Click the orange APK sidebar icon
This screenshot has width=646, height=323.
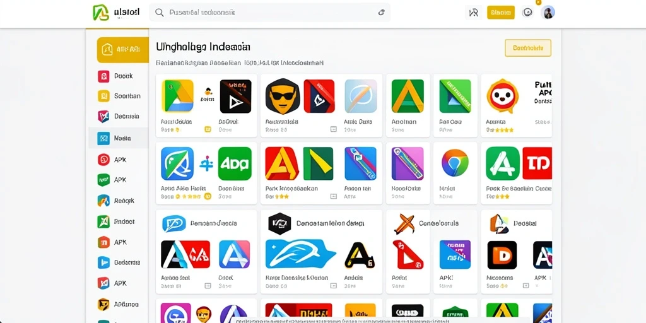click(x=103, y=242)
